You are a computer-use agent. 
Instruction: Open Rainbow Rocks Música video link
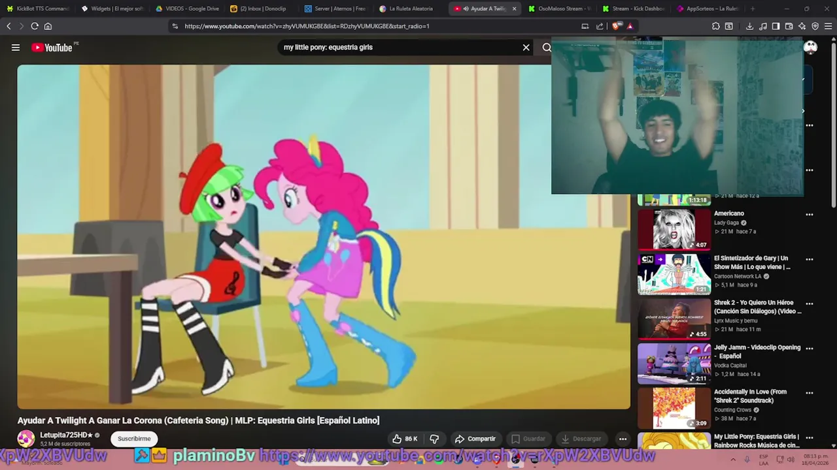(x=757, y=441)
